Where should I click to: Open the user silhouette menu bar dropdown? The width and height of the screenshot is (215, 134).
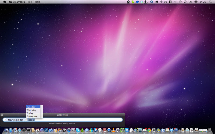146,2
